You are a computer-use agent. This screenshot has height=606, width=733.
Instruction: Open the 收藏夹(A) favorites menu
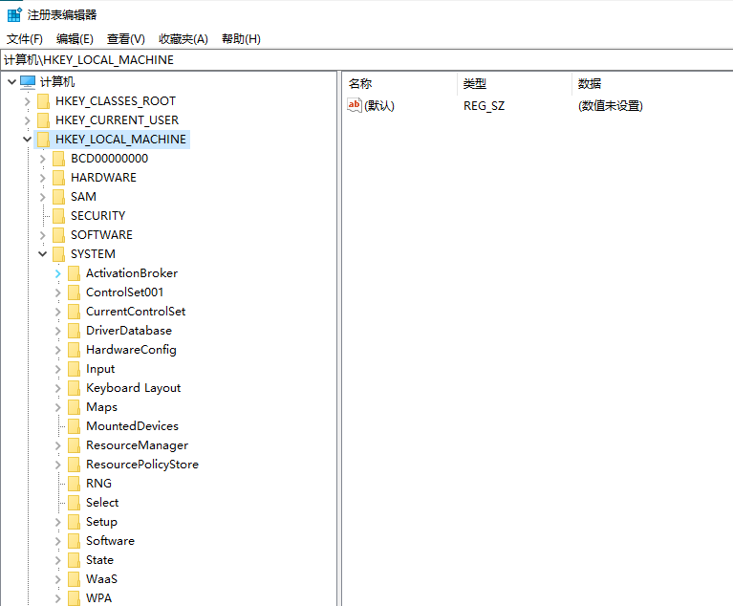183,39
